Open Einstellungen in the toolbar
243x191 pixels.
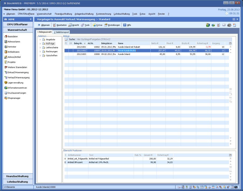pos(112,25)
